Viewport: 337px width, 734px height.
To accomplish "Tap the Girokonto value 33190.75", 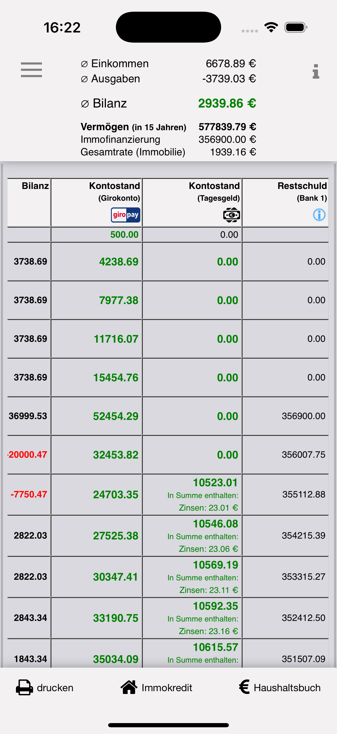I will 116,618.
